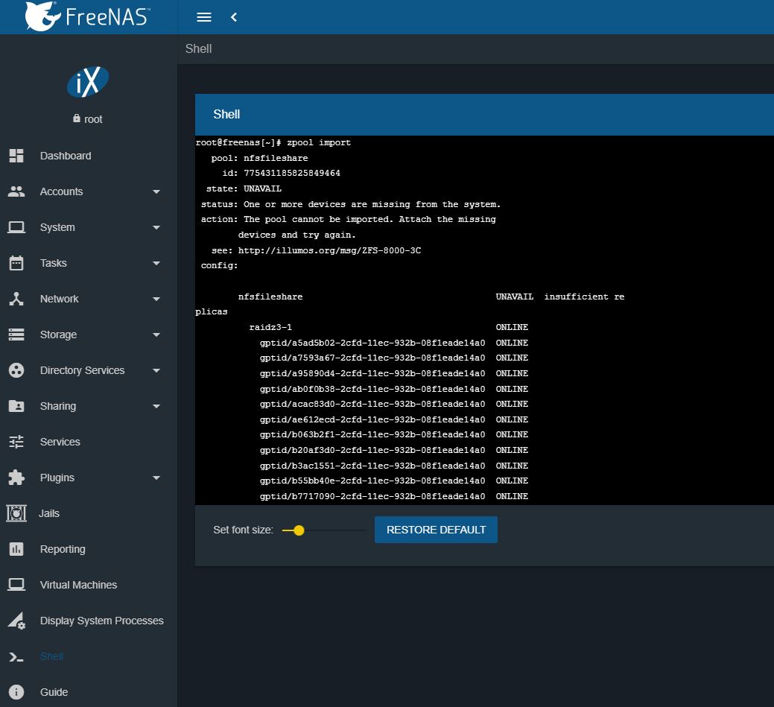
Task: Click the Services sliders icon
Action: point(16,442)
